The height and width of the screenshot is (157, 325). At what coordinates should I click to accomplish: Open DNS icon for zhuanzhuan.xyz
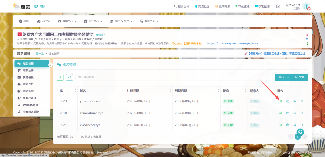tap(288, 113)
